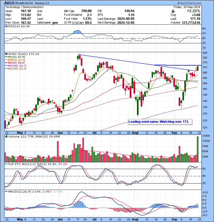214x222 pixels.
Task: Click the AVGO ticker symbol in the header
Action: click(9, 3)
